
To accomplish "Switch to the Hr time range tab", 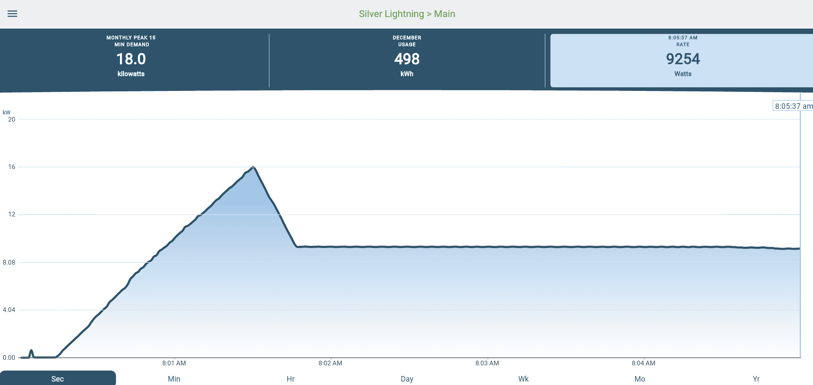I will click(291, 379).
